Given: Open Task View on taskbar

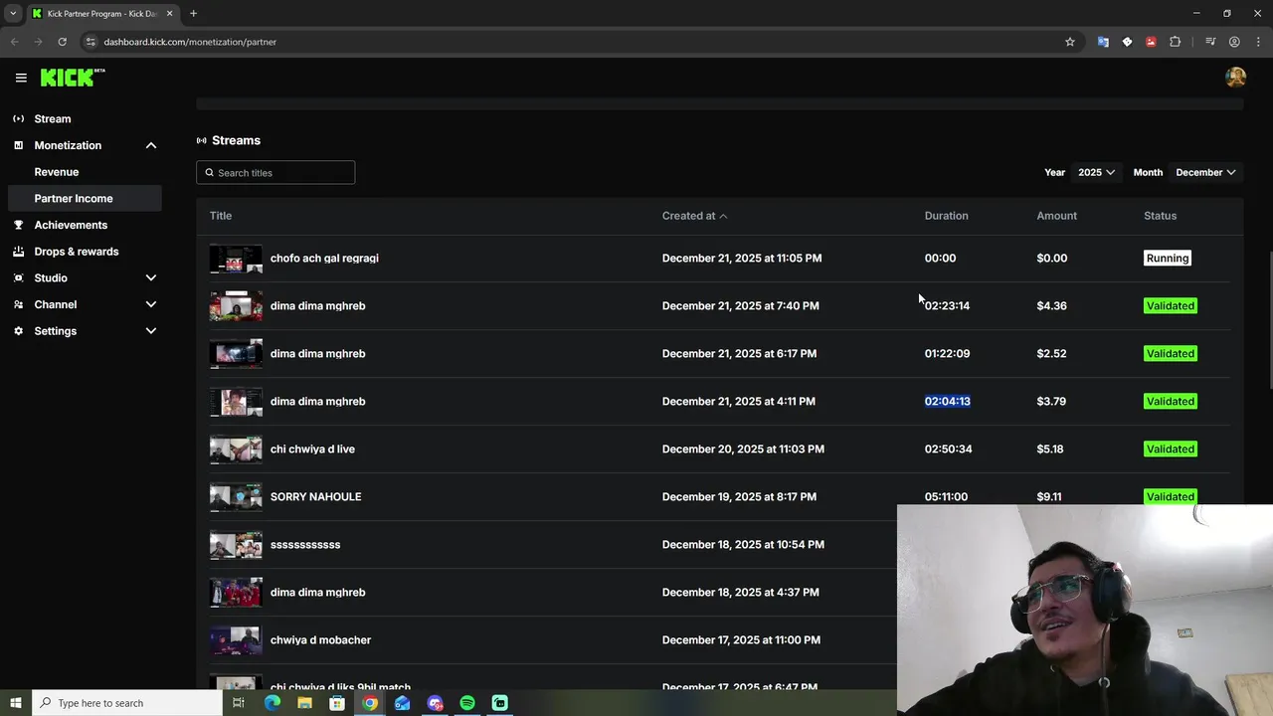Looking at the screenshot, I should (x=238, y=703).
